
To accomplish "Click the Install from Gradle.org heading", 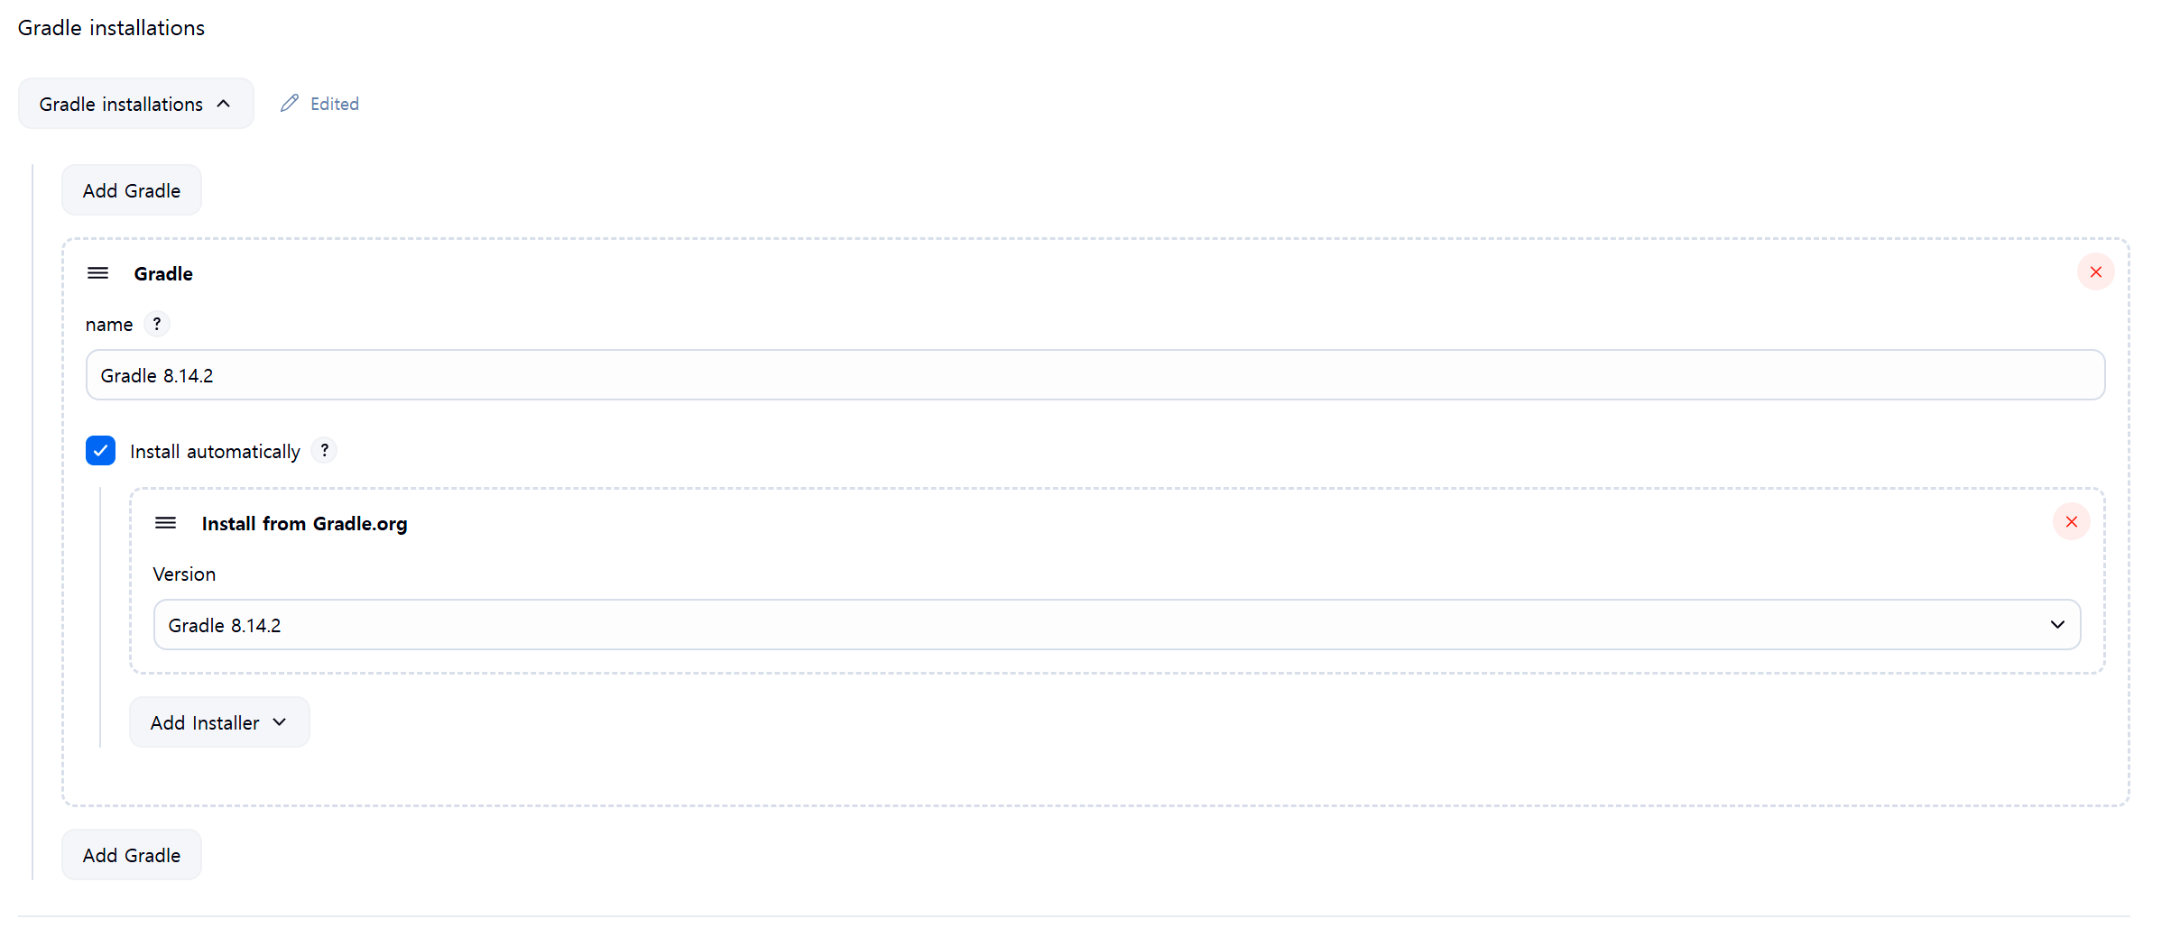I will pos(304,524).
